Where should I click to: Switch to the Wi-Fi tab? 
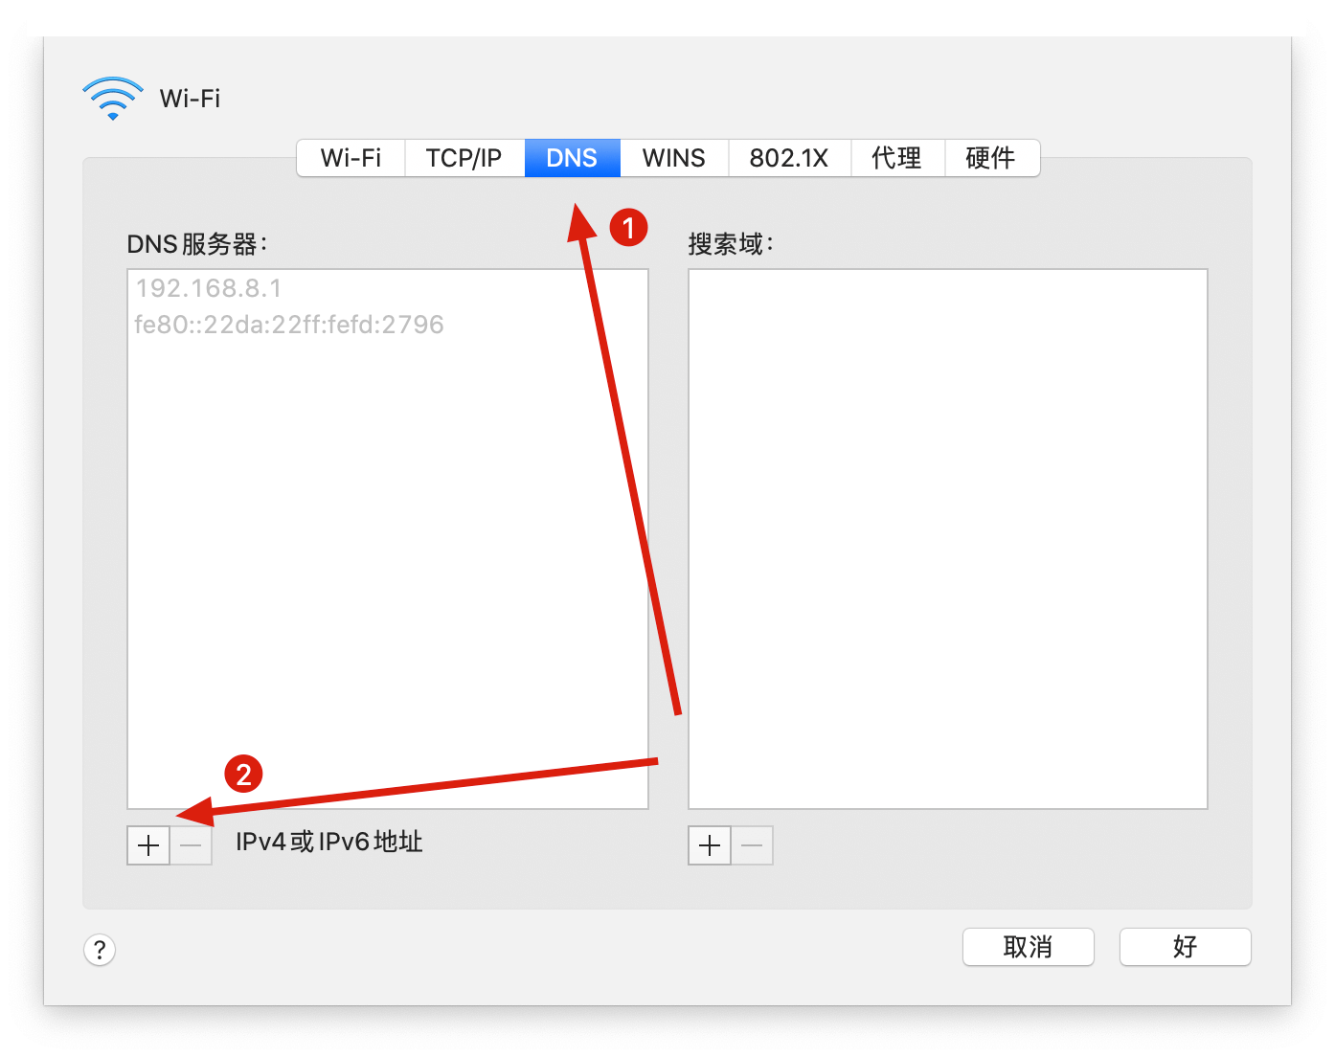click(x=351, y=158)
